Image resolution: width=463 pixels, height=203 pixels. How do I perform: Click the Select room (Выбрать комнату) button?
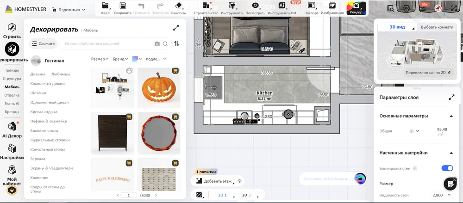point(437,27)
